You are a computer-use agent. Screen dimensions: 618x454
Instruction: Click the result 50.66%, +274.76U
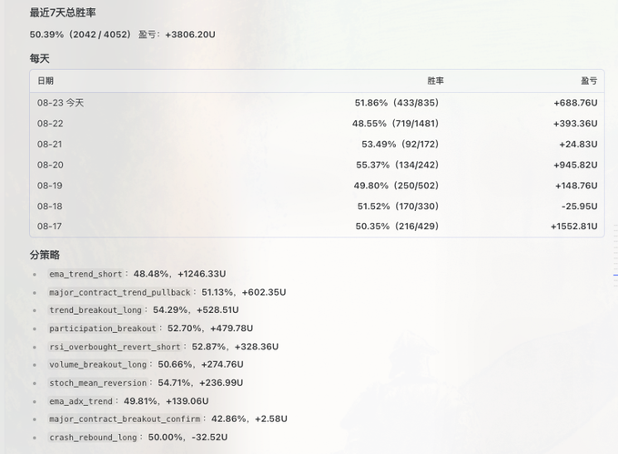click(x=200, y=365)
